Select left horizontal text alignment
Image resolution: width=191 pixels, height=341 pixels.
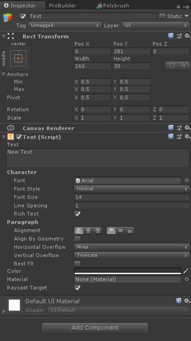(79, 230)
